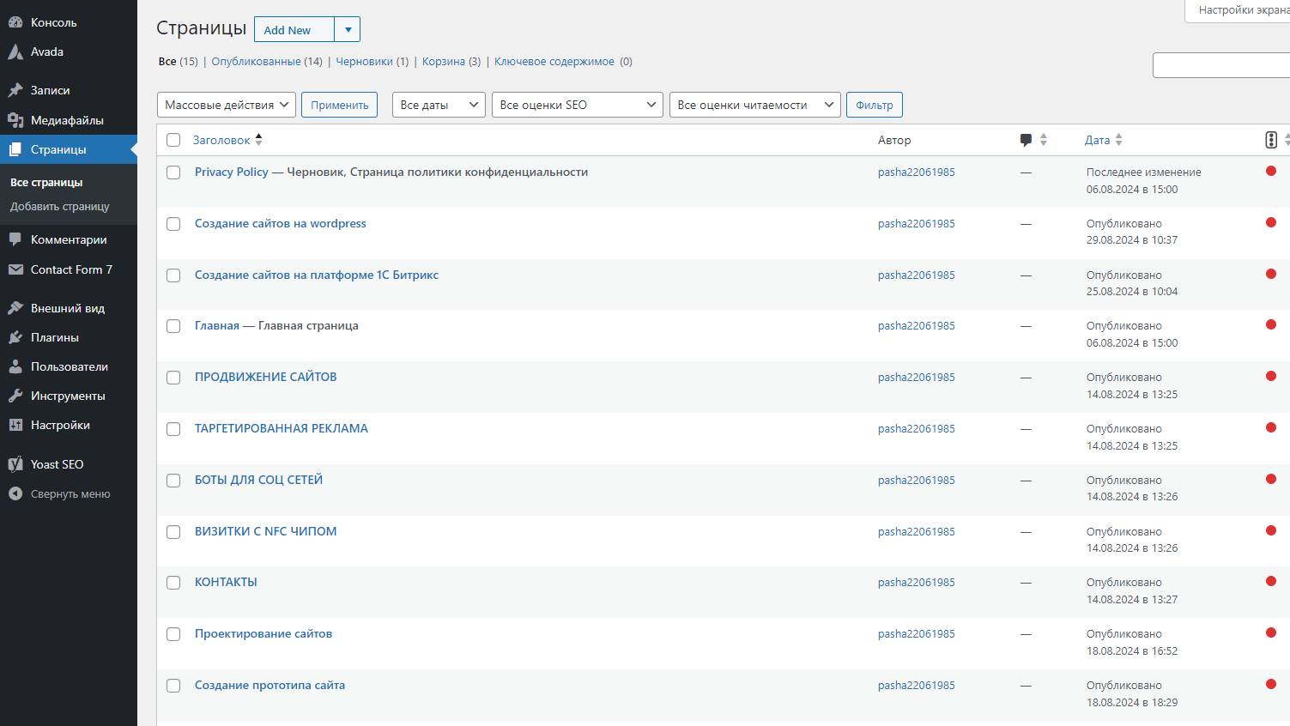The width and height of the screenshot is (1290, 726).
Task: Open the Все оценки SEO dropdown
Action: point(578,105)
